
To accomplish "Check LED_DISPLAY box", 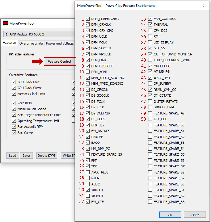I will click(x=150, y=42).
